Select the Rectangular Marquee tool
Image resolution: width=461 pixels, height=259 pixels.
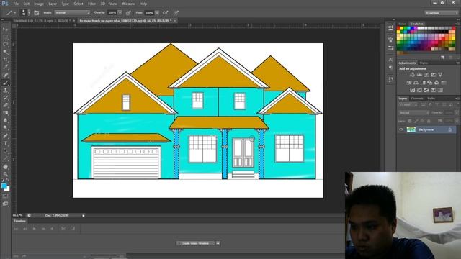tap(5, 37)
